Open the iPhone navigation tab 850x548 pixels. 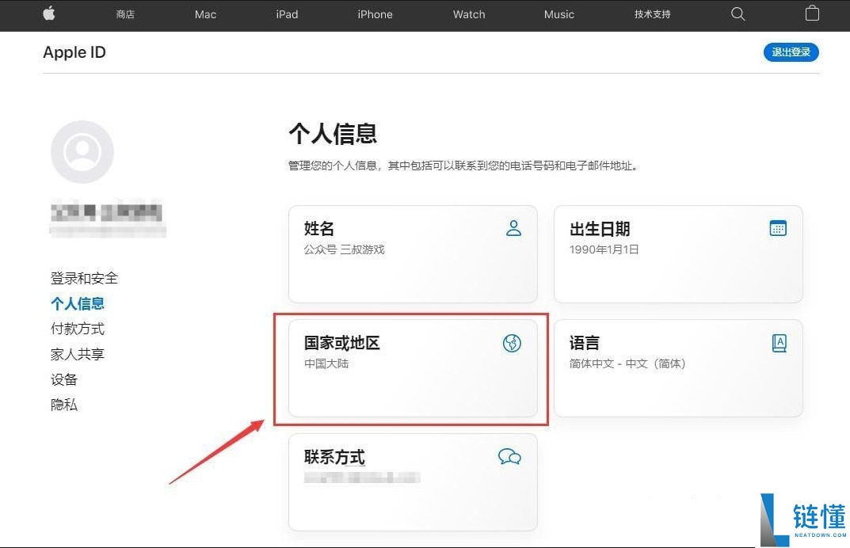[375, 13]
